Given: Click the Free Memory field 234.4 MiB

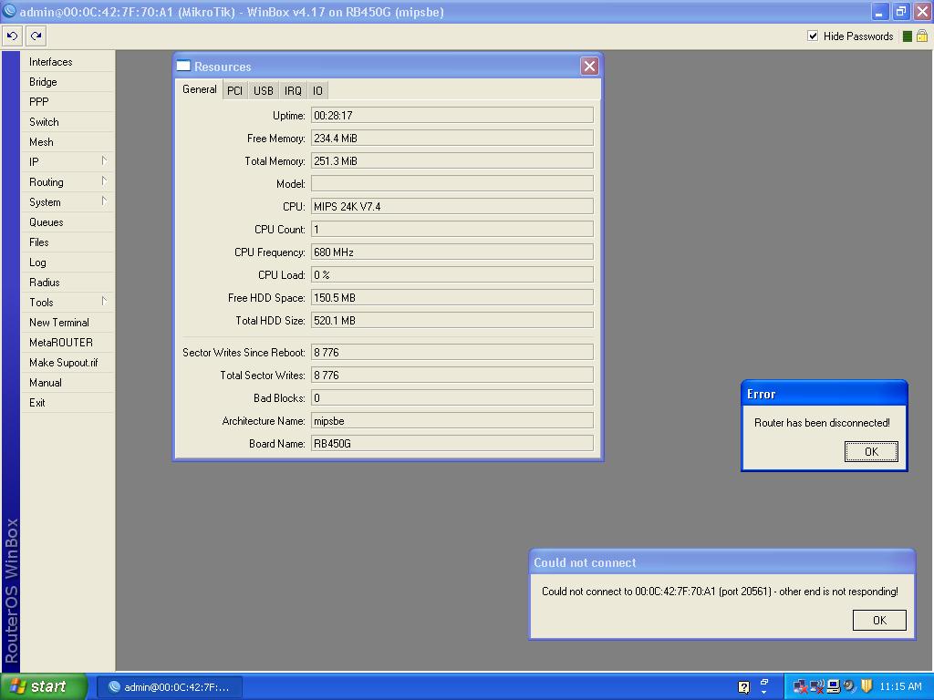Looking at the screenshot, I should (452, 139).
